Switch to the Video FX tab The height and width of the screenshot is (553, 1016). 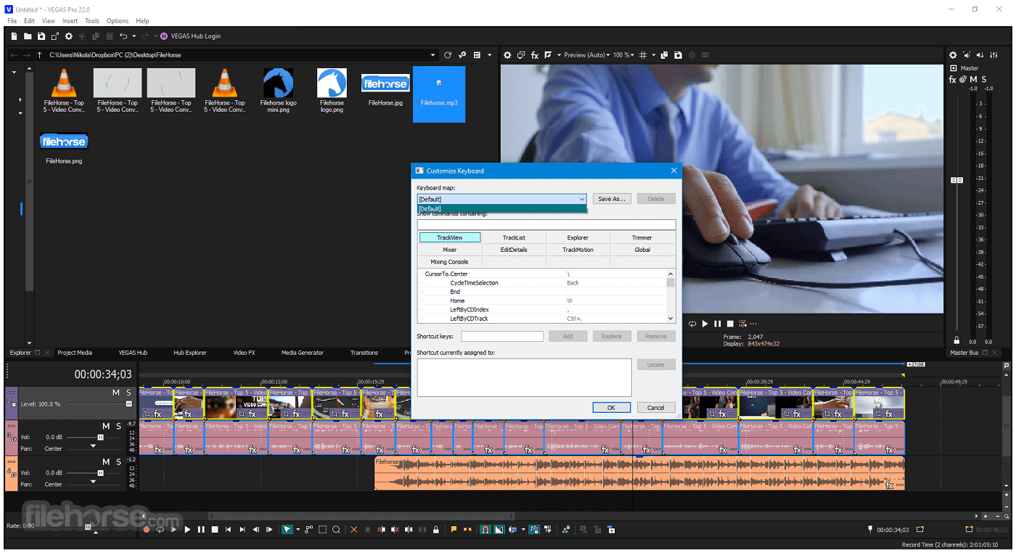click(x=244, y=353)
